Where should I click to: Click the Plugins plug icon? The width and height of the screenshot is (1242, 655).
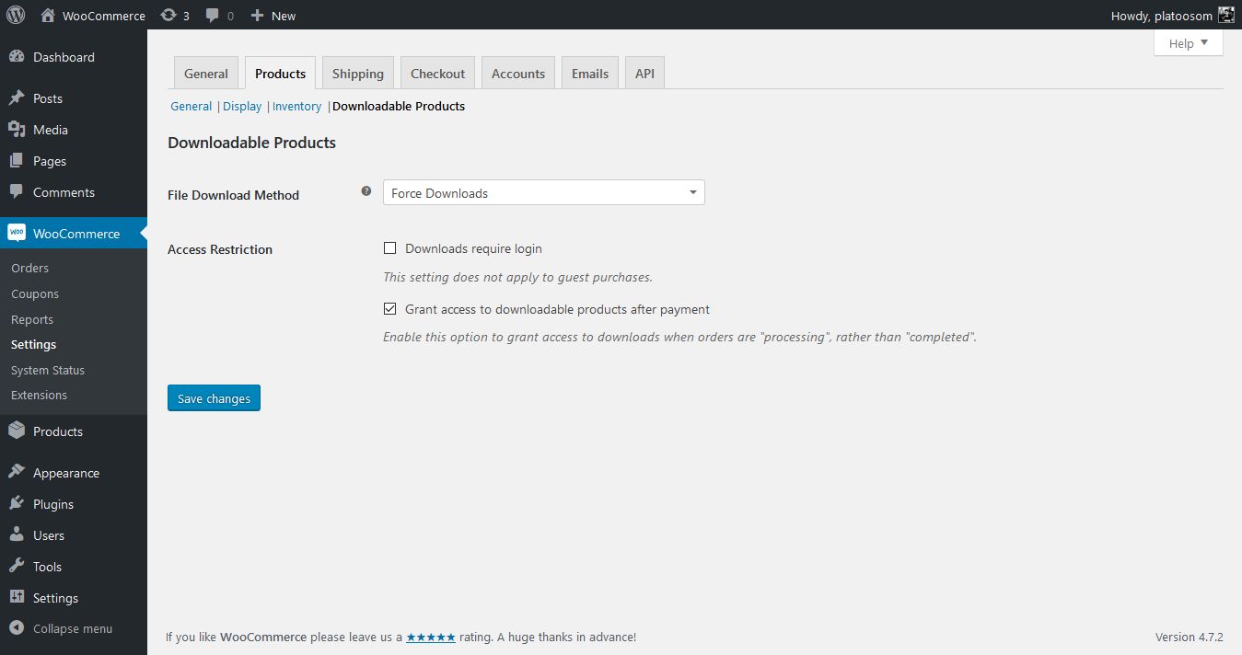(17, 504)
